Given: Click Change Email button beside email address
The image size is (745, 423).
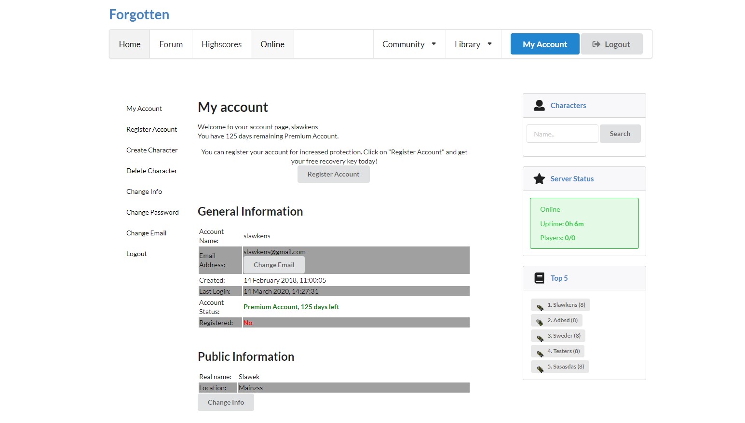Looking at the screenshot, I should click(x=274, y=265).
